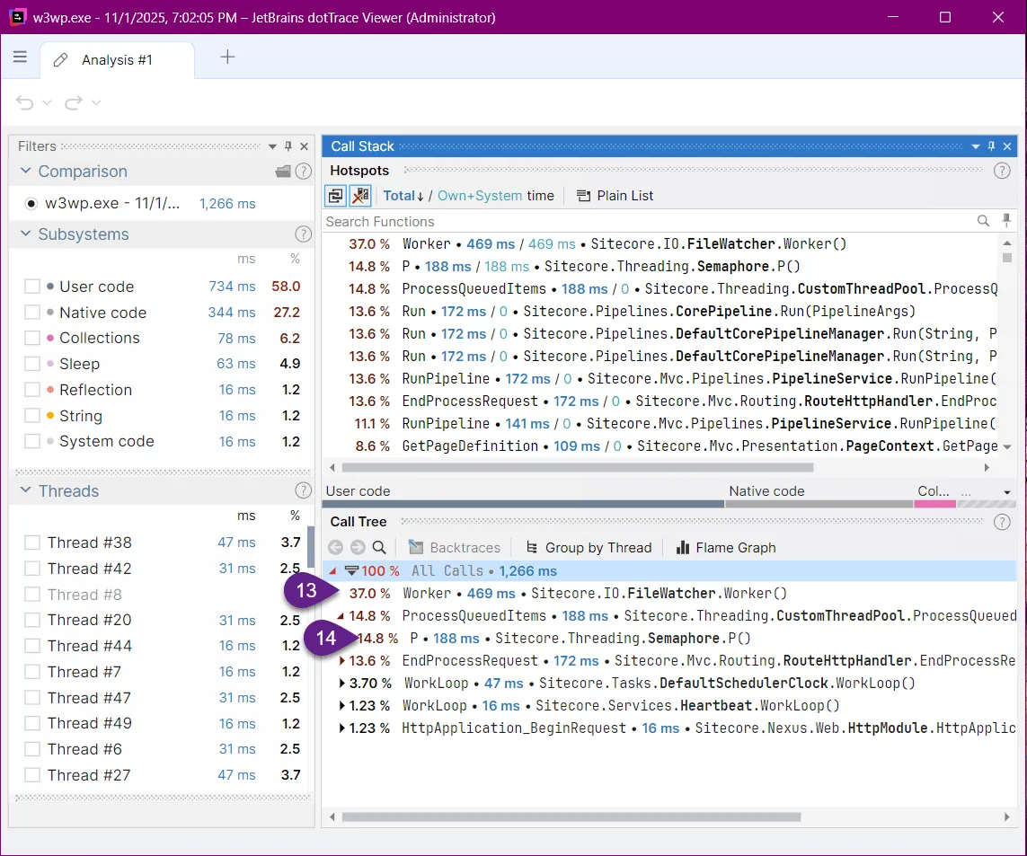Open the Call Stack panel options dropdown

click(977, 146)
